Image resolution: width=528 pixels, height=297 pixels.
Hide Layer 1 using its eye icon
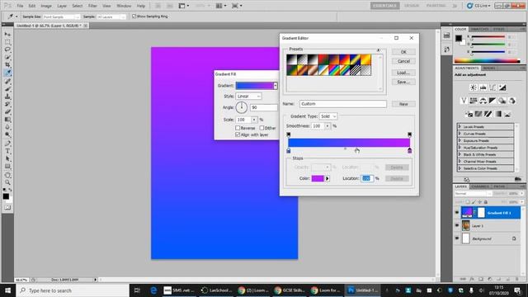point(457,225)
